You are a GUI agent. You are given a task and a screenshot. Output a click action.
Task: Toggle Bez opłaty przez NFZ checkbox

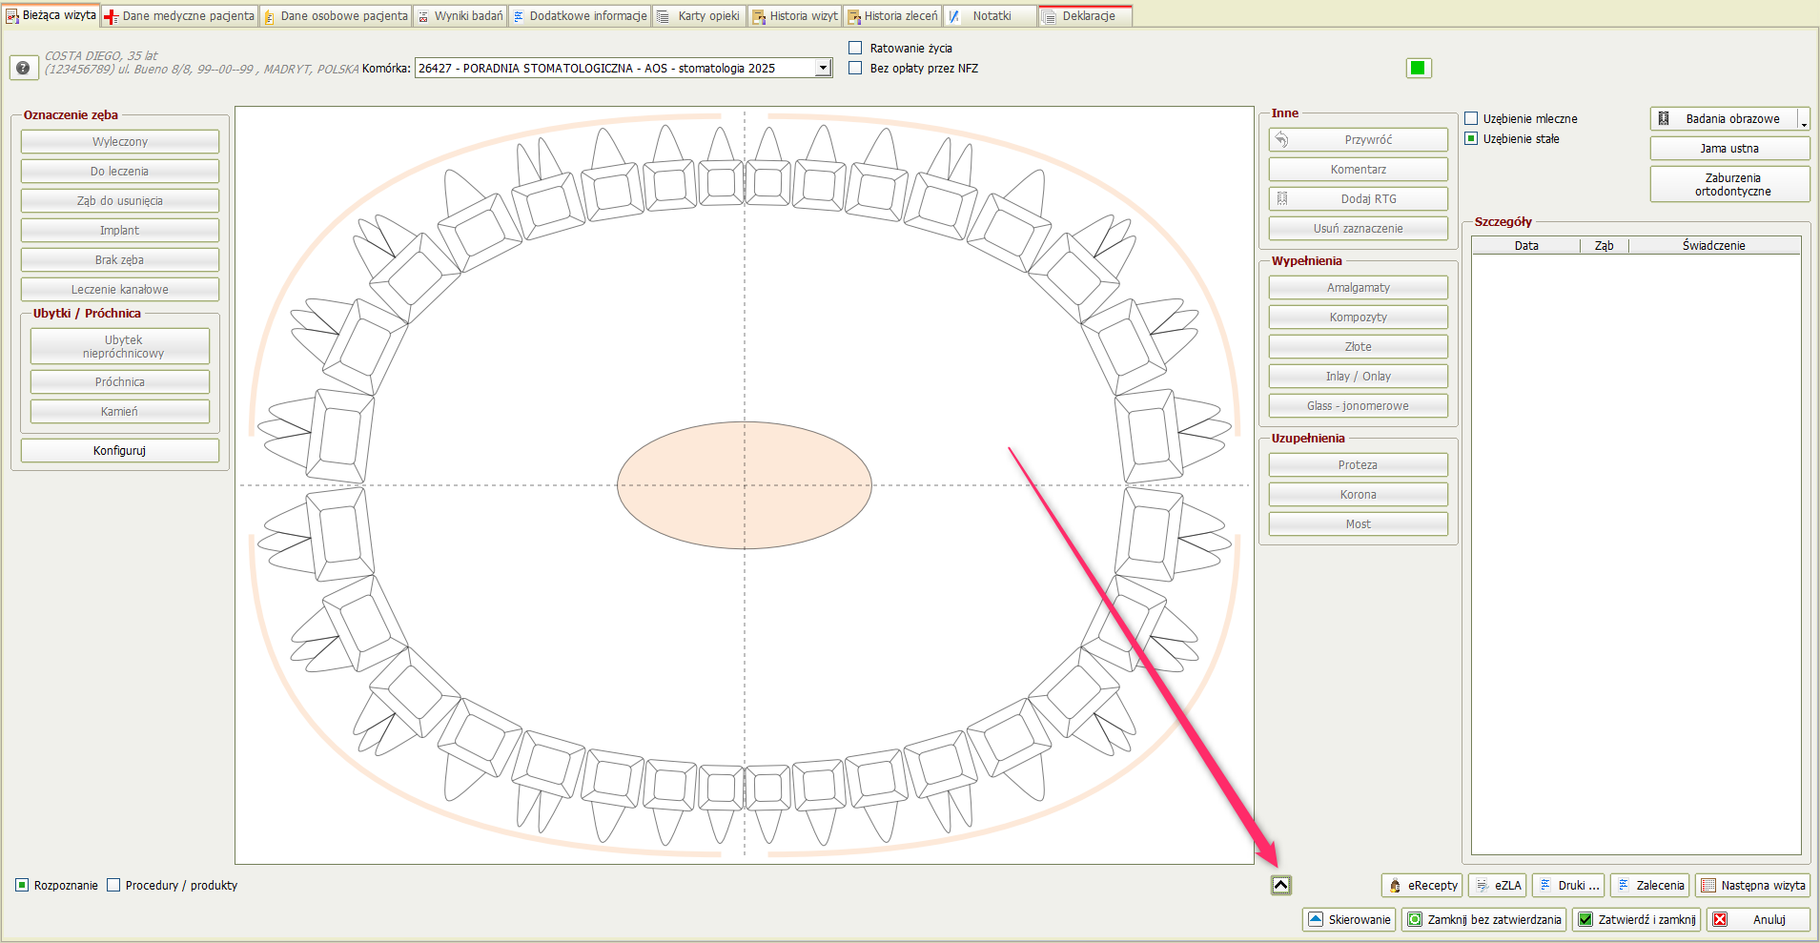coord(855,68)
